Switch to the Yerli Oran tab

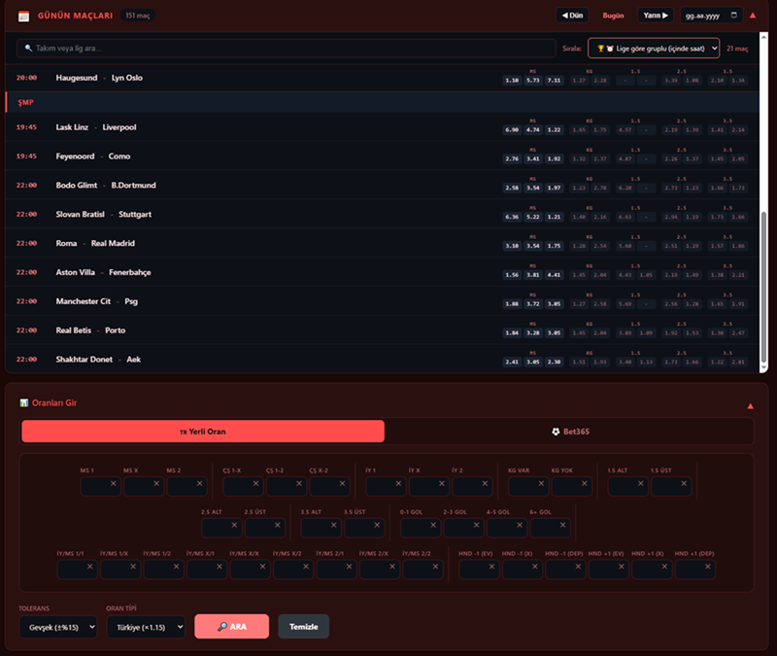pyautogui.click(x=203, y=432)
